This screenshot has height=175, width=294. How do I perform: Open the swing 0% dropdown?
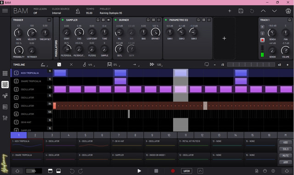point(113,65)
